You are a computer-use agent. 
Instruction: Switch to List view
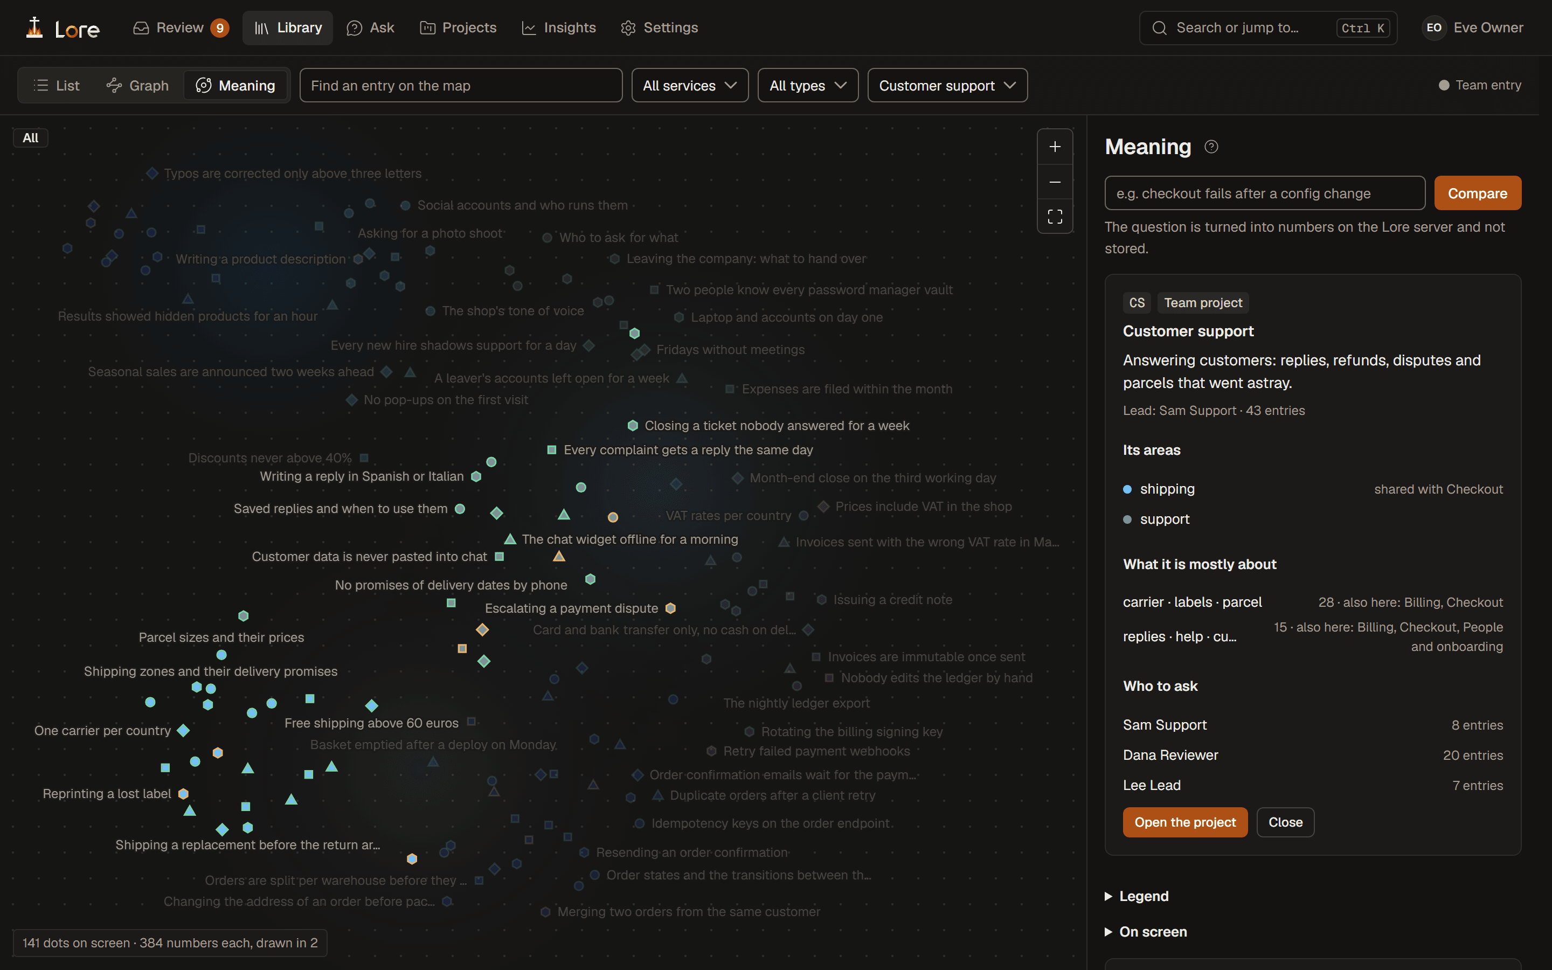pyautogui.click(x=57, y=85)
